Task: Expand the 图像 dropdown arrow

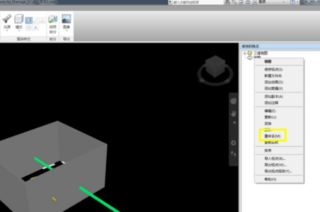Action: pos(66,30)
